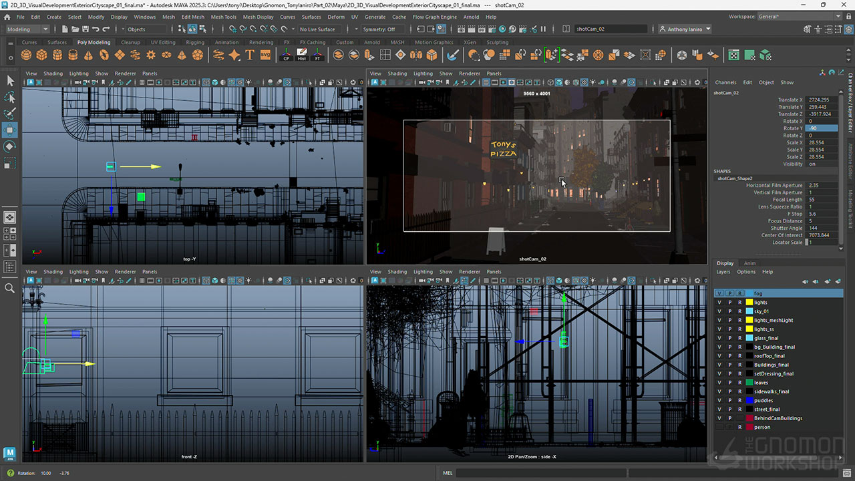The width and height of the screenshot is (855, 481).
Task: Click the polygon cube shelf icon
Action: pyautogui.click(x=41, y=55)
